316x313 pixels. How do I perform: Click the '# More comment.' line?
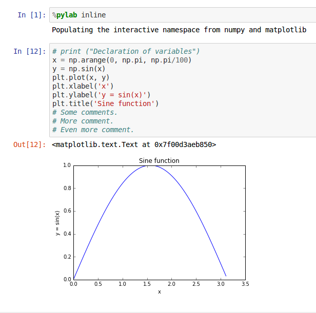(x=83, y=121)
